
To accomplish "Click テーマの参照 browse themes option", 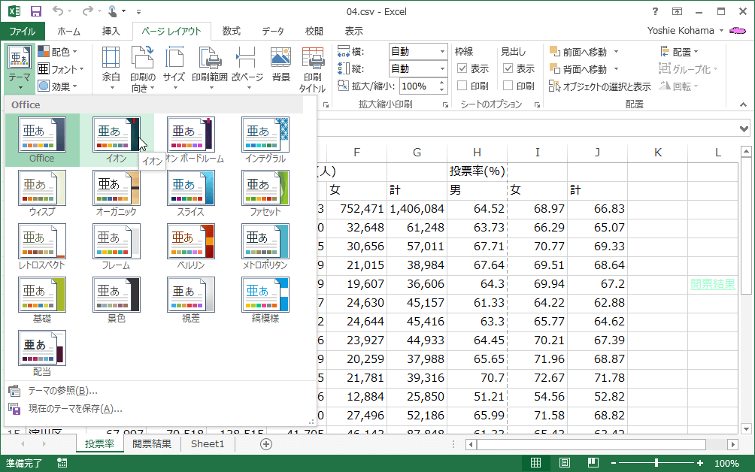I will pos(62,391).
